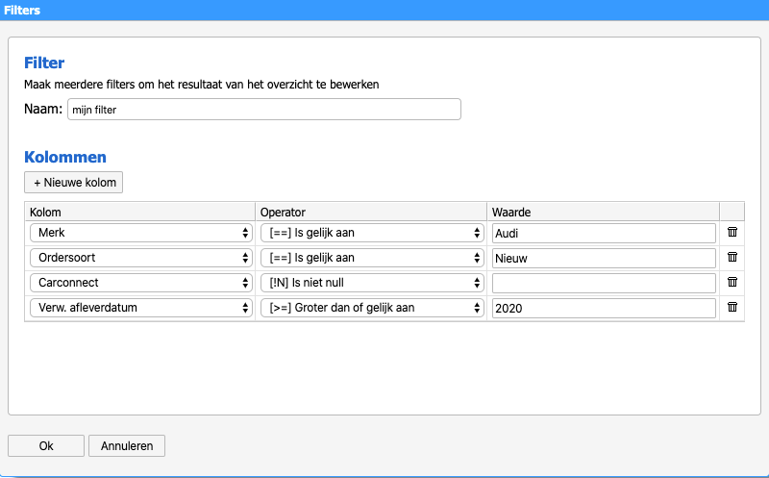
Task: Edit the value field containing 2020
Action: (x=604, y=308)
